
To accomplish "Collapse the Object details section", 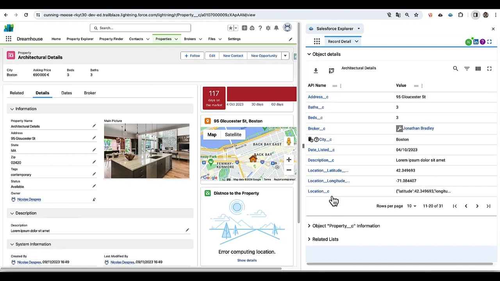I will [309, 54].
